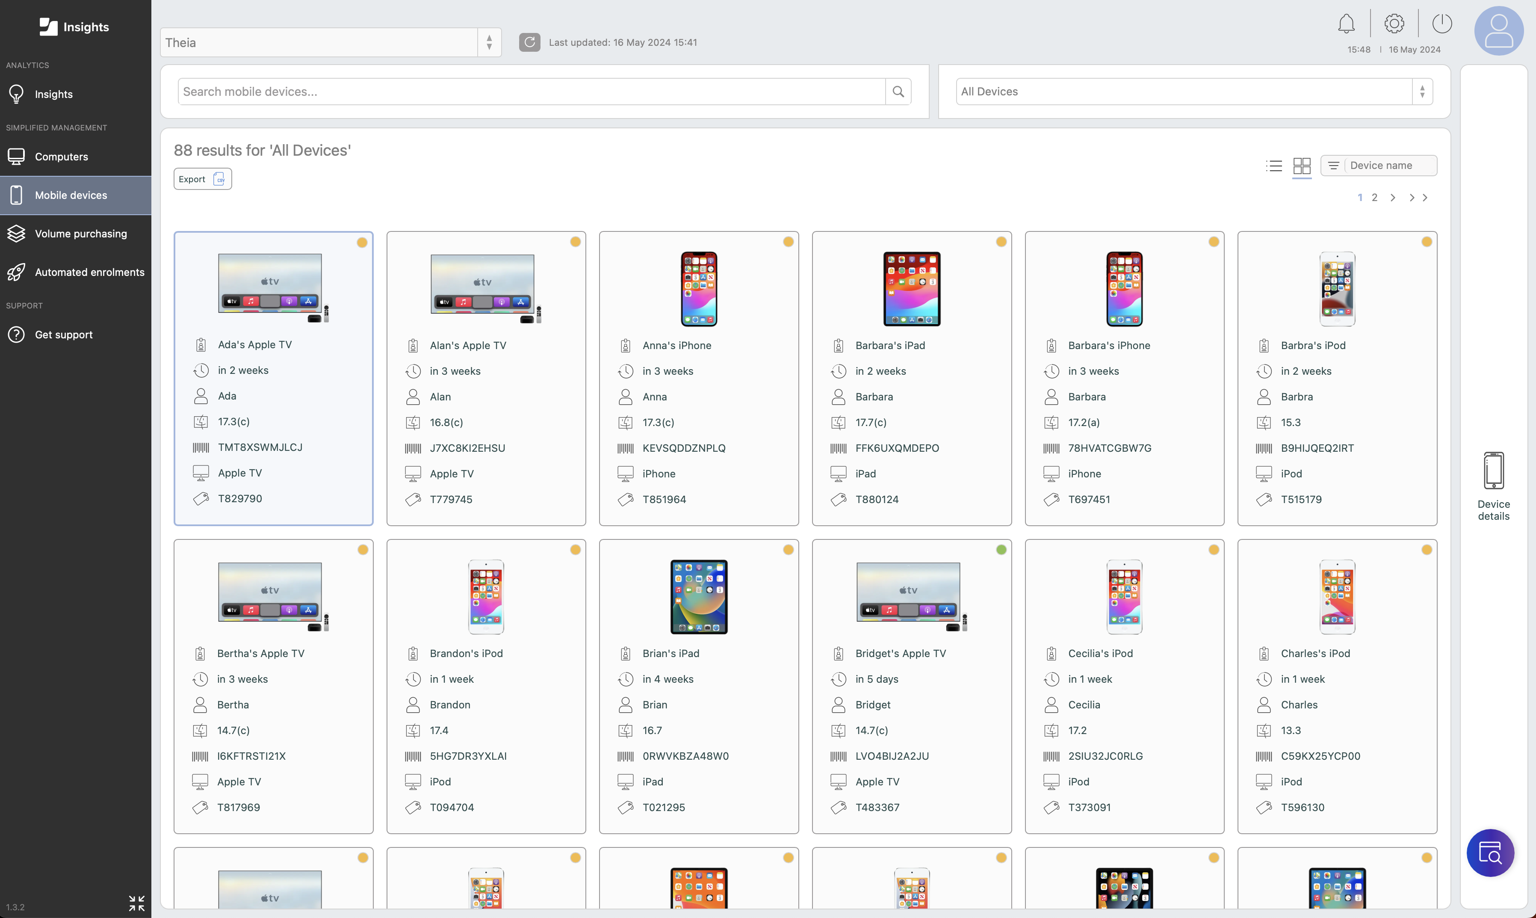Screen dimensions: 1536x918
Task: Switch to grid view icon
Action: (1302, 166)
